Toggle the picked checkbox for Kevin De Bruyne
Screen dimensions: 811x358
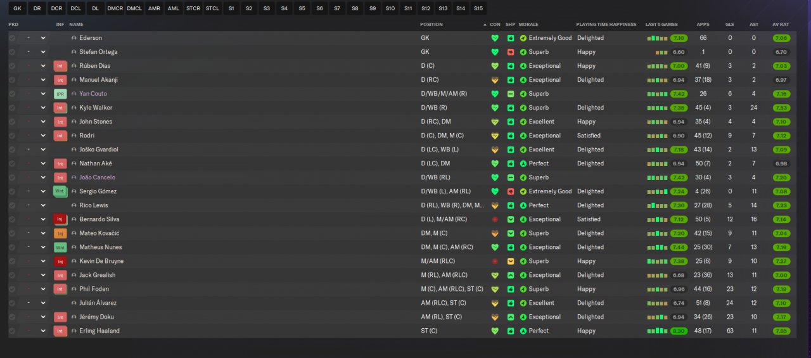pos(12,261)
